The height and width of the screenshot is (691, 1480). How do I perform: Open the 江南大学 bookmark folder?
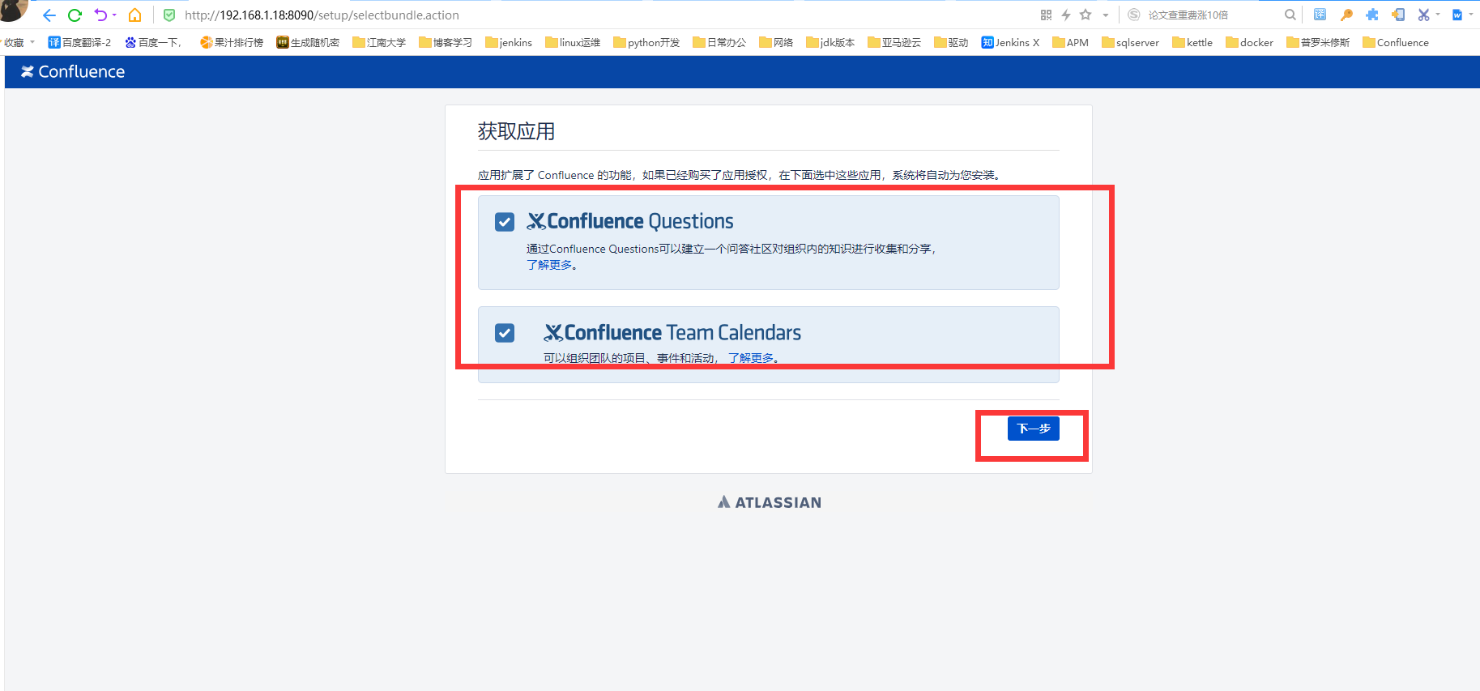(379, 43)
